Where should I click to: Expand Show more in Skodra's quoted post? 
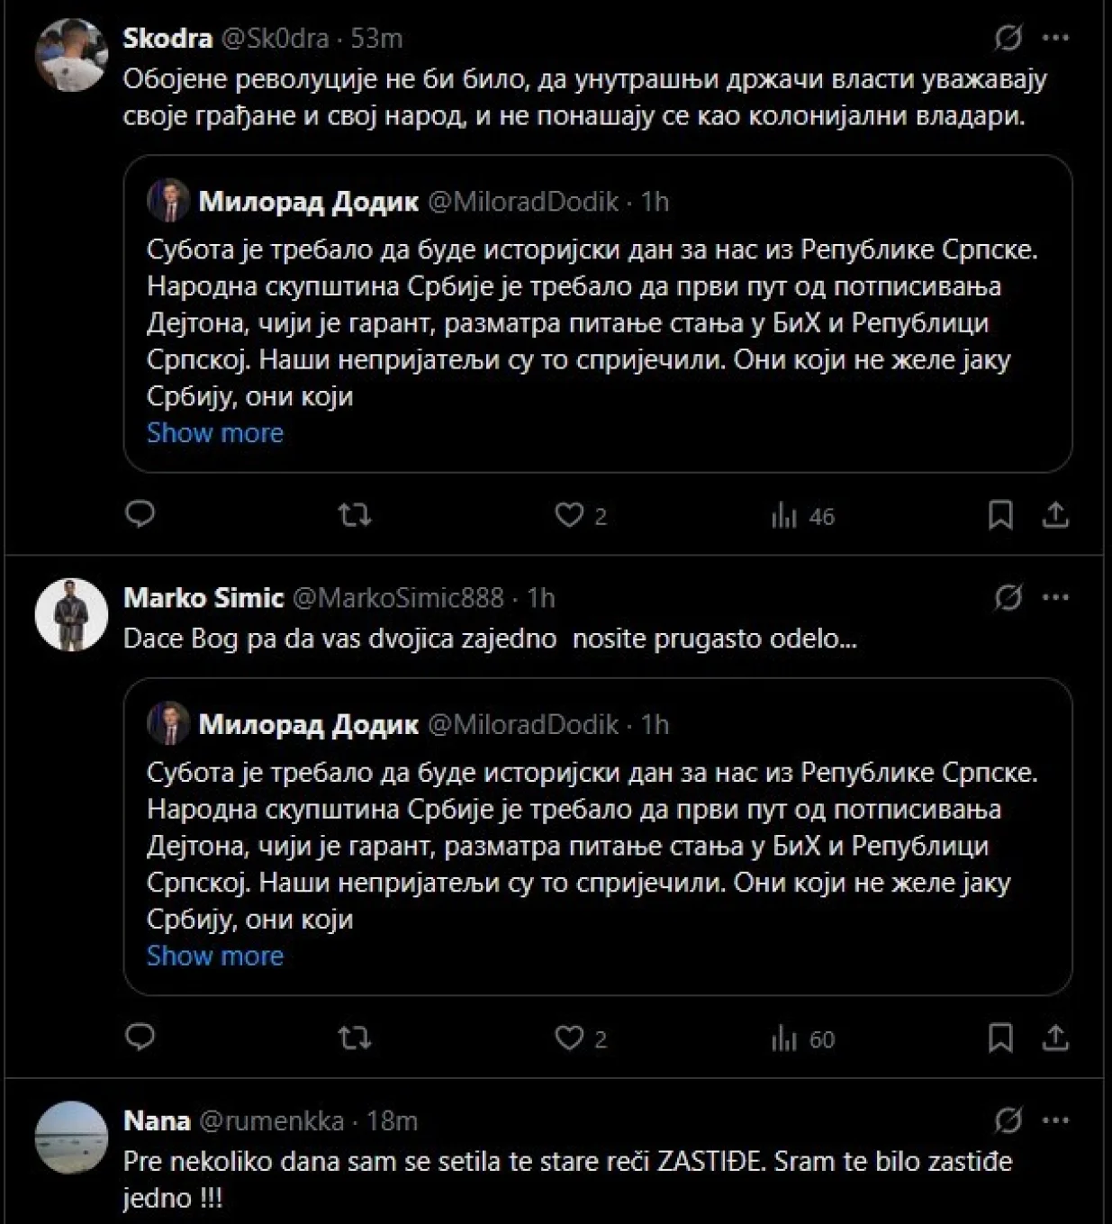215,433
